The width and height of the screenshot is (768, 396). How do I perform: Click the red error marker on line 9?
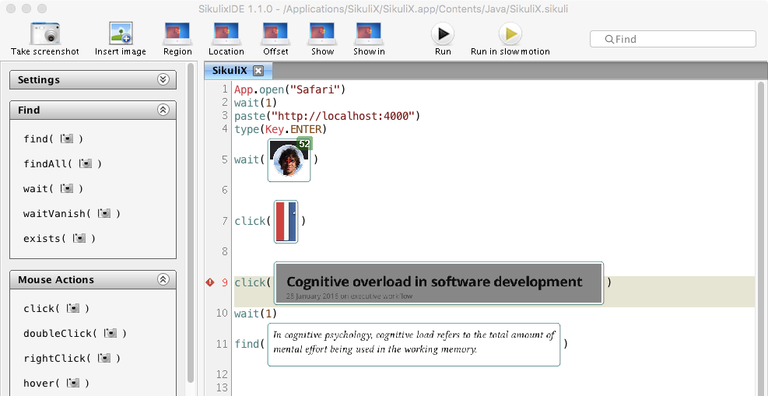[x=209, y=282]
